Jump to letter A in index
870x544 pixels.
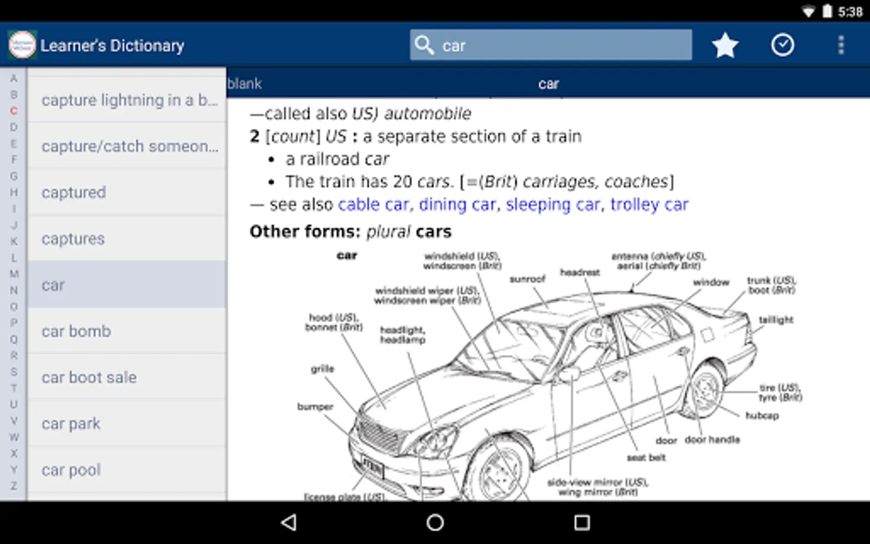tap(13, 78)
